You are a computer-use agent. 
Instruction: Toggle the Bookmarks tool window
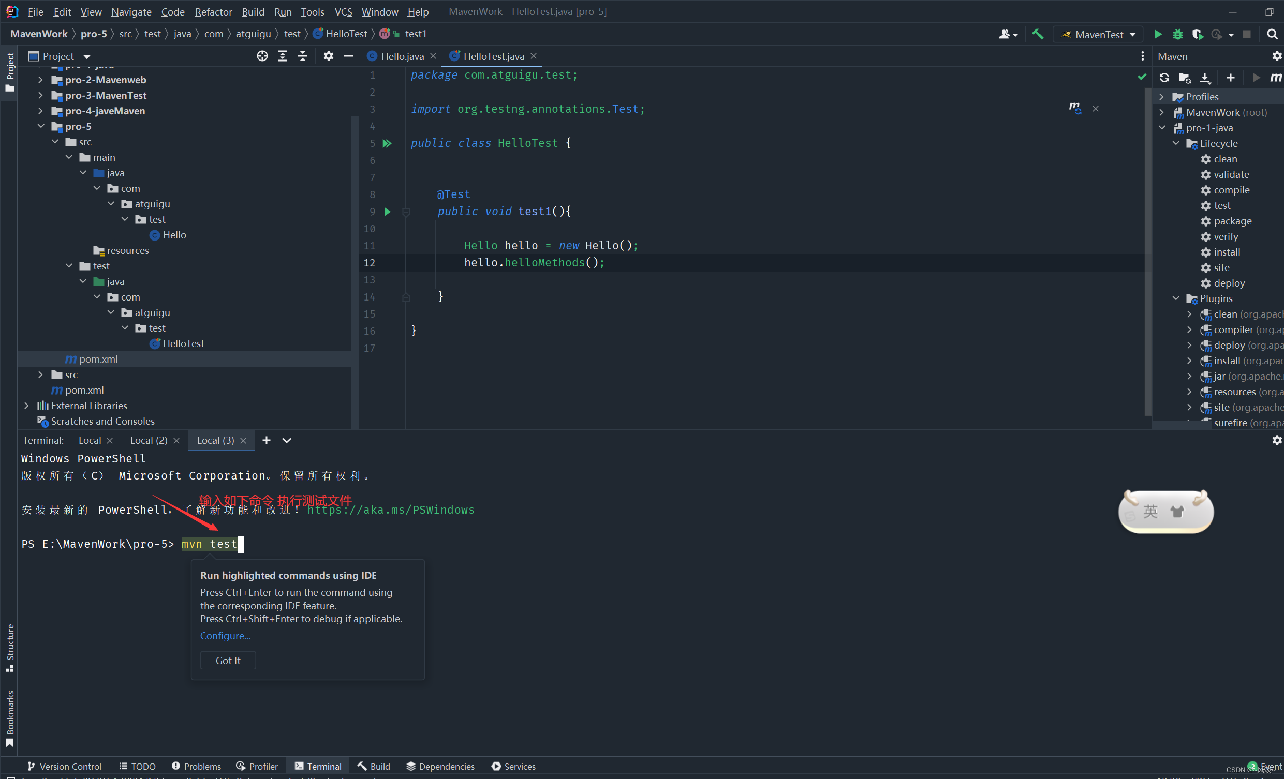pyautogui.click(x=9, y=719)
